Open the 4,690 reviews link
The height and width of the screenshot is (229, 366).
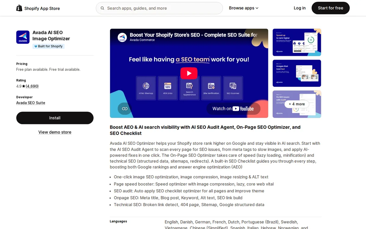tap(32, 86)
